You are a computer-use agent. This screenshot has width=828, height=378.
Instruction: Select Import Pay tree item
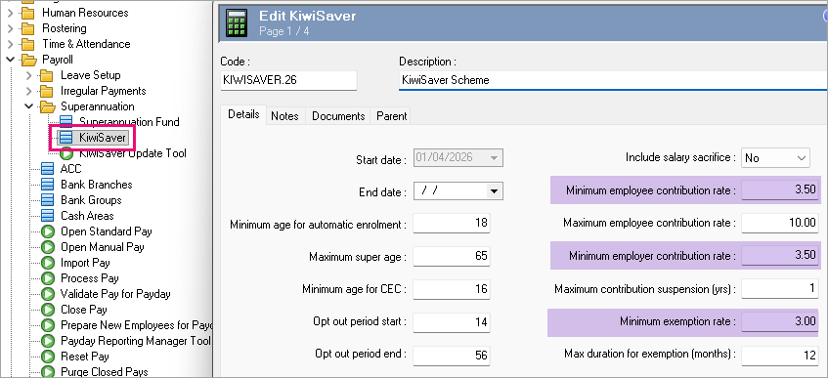(x=85, y=263)
